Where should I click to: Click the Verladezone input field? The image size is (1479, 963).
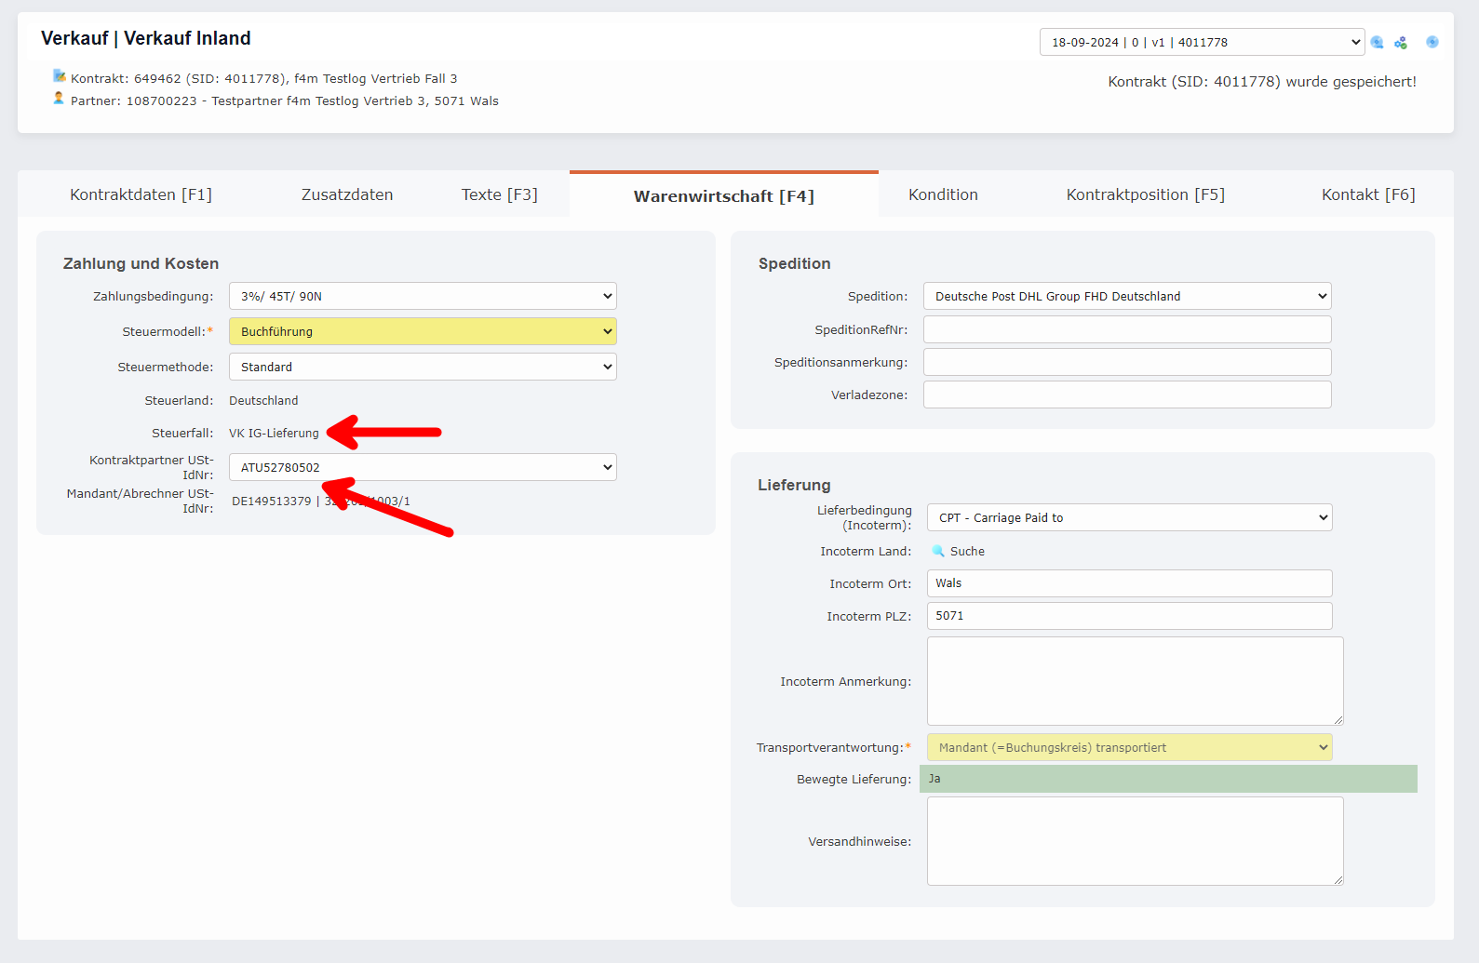coord(1127,395)
